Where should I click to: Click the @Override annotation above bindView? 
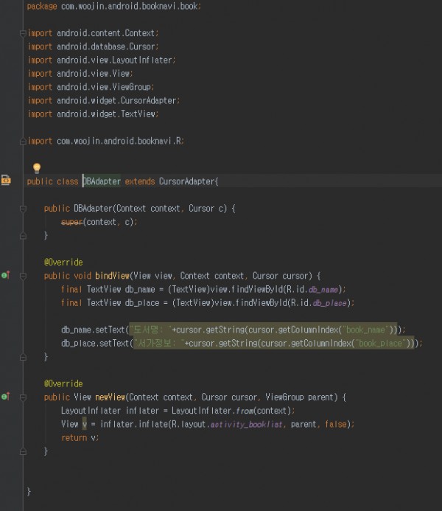pos(63,263)
